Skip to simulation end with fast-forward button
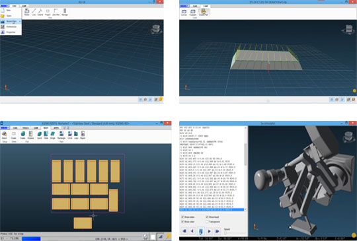357x241 pixels. tap(218, 231)
